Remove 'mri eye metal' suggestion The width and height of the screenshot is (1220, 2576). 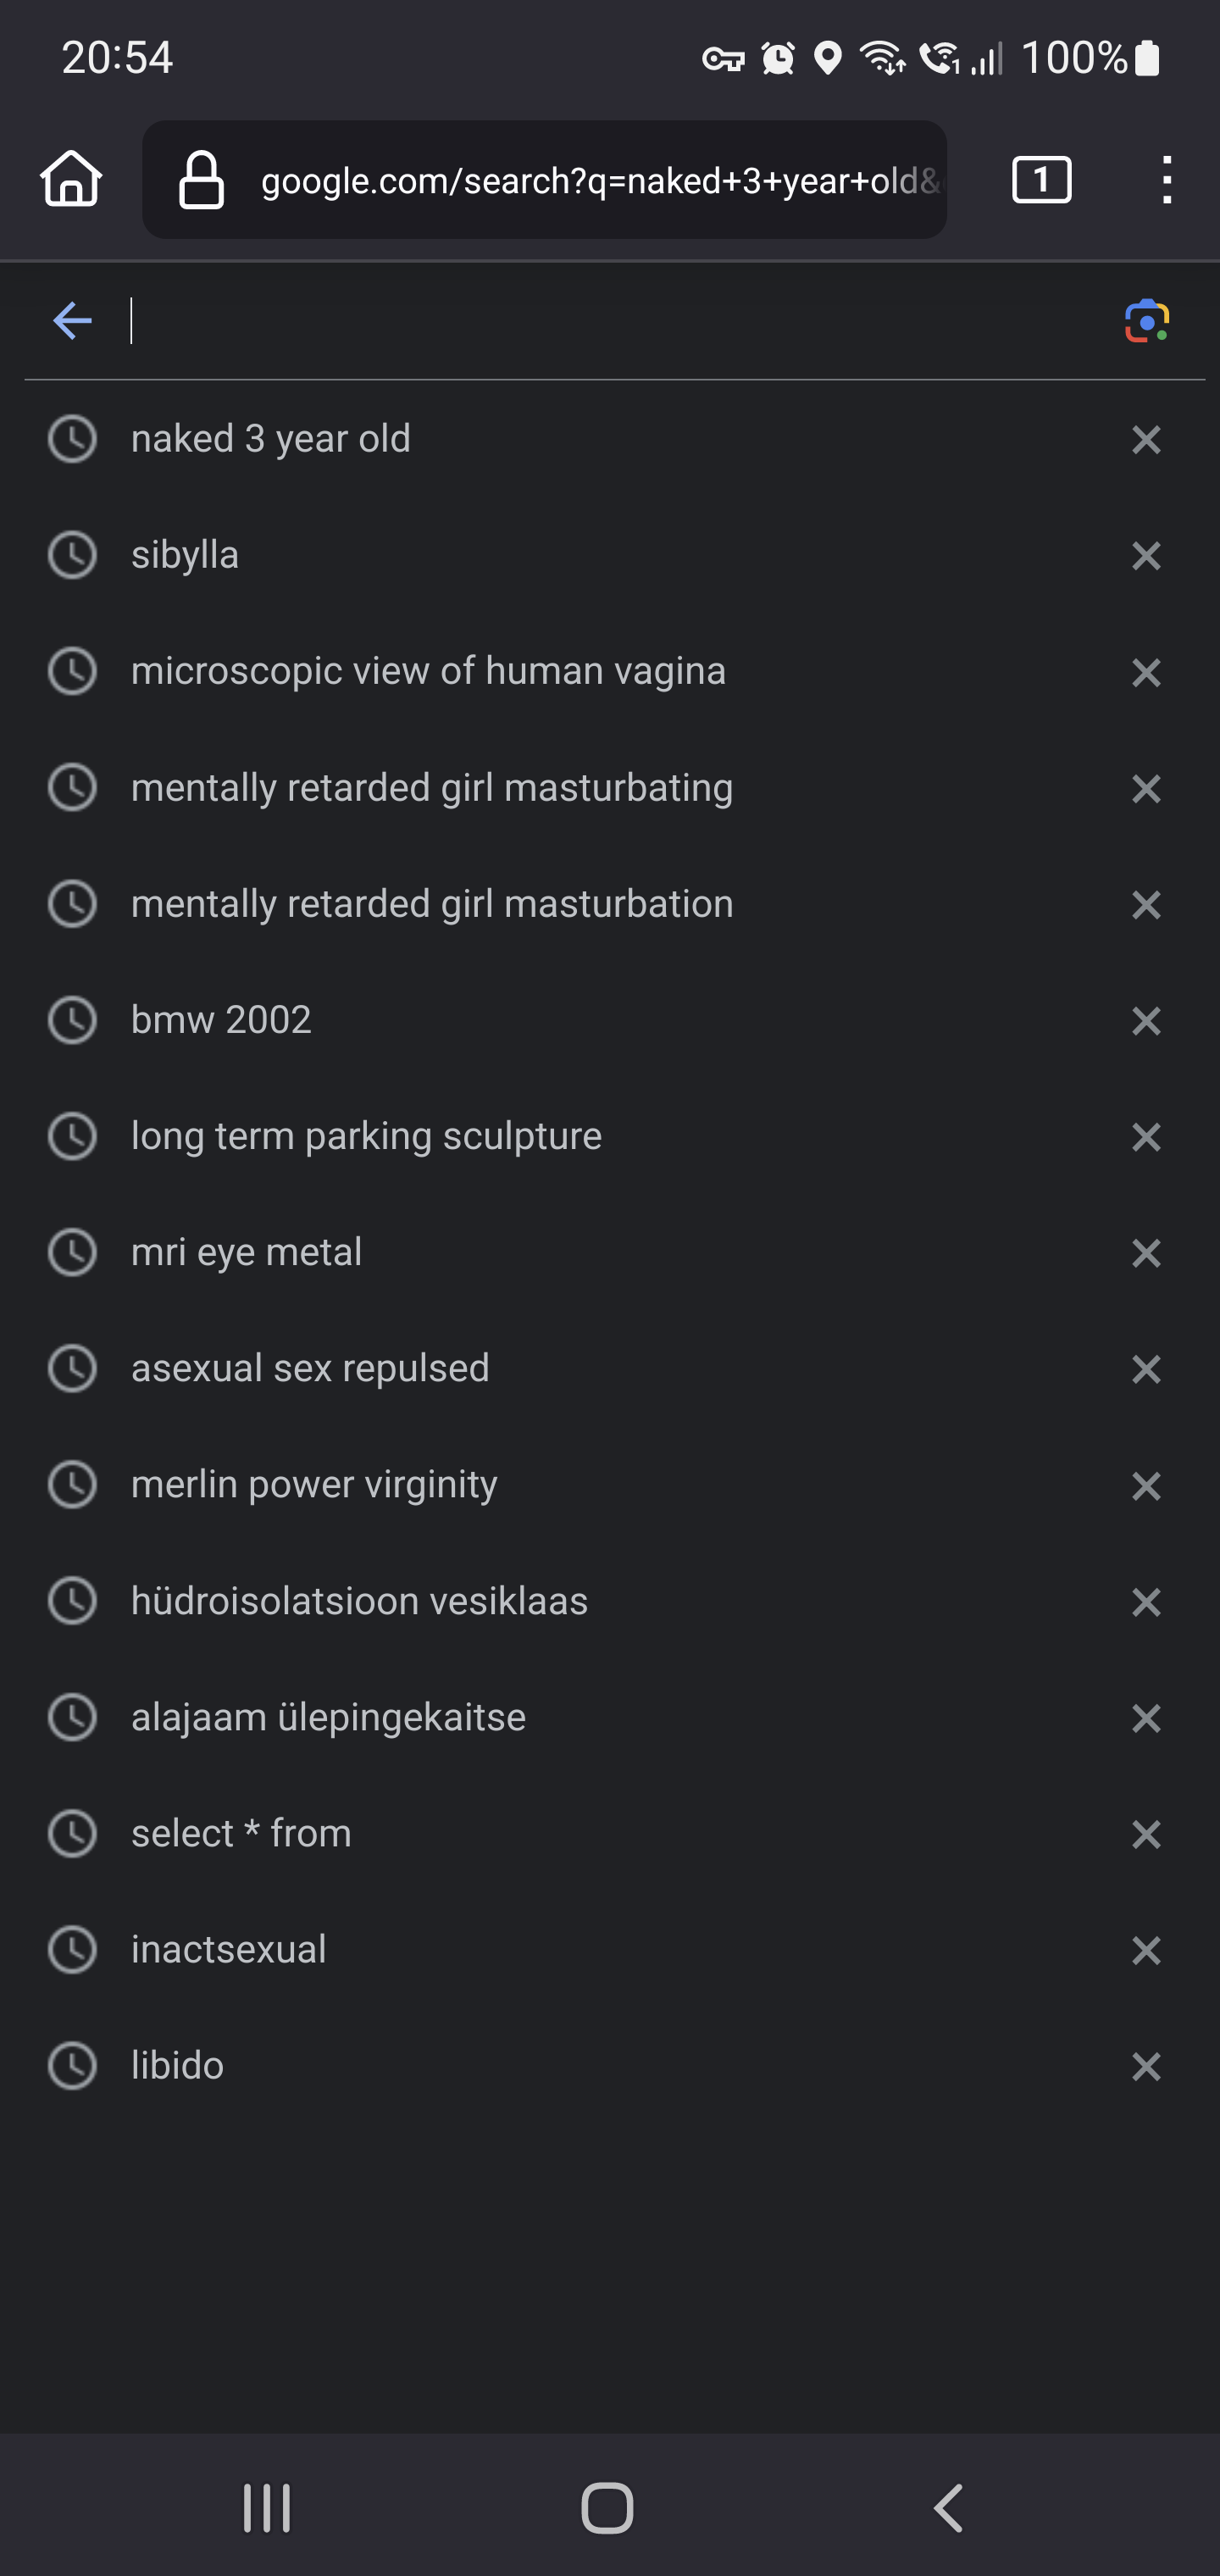pos(1146,1253)
